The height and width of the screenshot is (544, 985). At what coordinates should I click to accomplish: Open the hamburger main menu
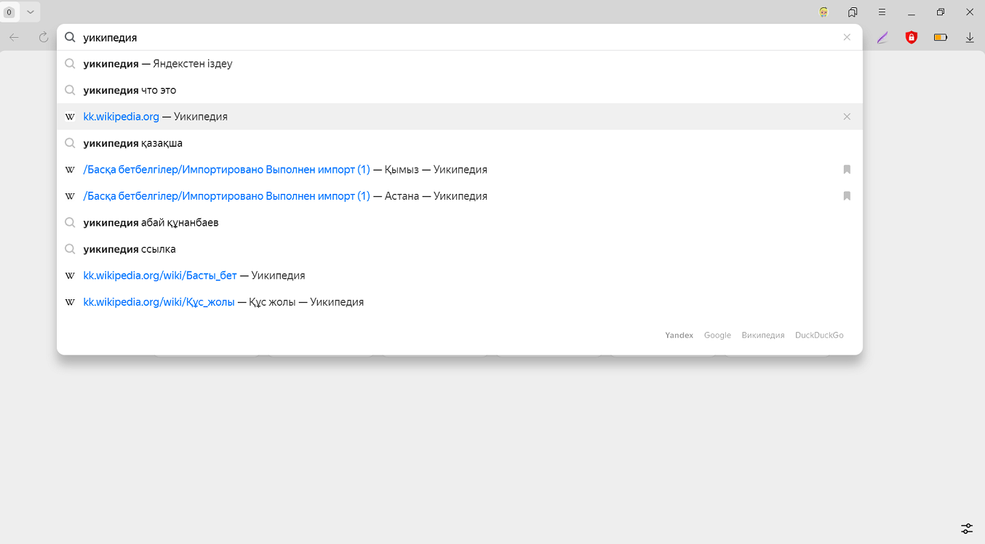(882, 12)
